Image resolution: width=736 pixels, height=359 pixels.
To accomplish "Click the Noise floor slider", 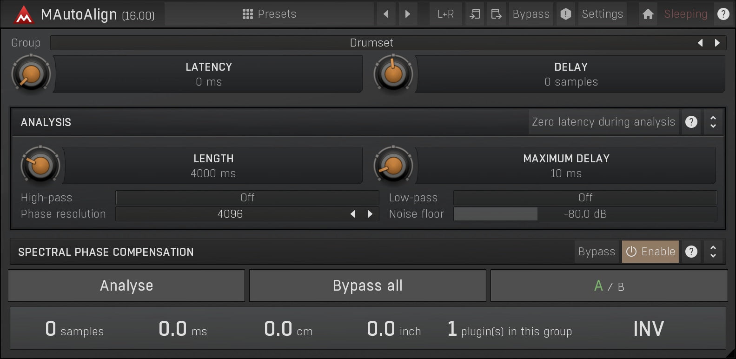I will coord(585,214).
